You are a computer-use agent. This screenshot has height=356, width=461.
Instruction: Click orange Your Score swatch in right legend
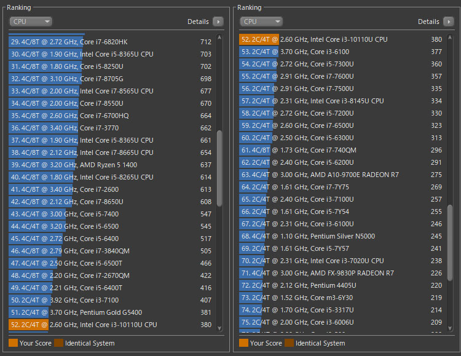point(244,343)
